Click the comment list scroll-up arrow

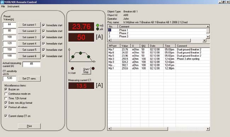[x=208, y=26]
